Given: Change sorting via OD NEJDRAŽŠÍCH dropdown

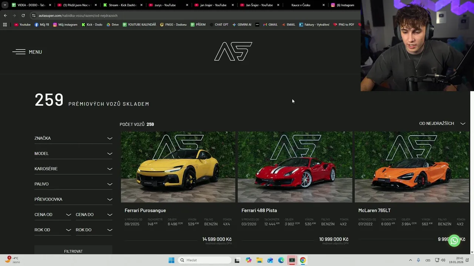Looking at the screenshot, I should pos(442,123).
